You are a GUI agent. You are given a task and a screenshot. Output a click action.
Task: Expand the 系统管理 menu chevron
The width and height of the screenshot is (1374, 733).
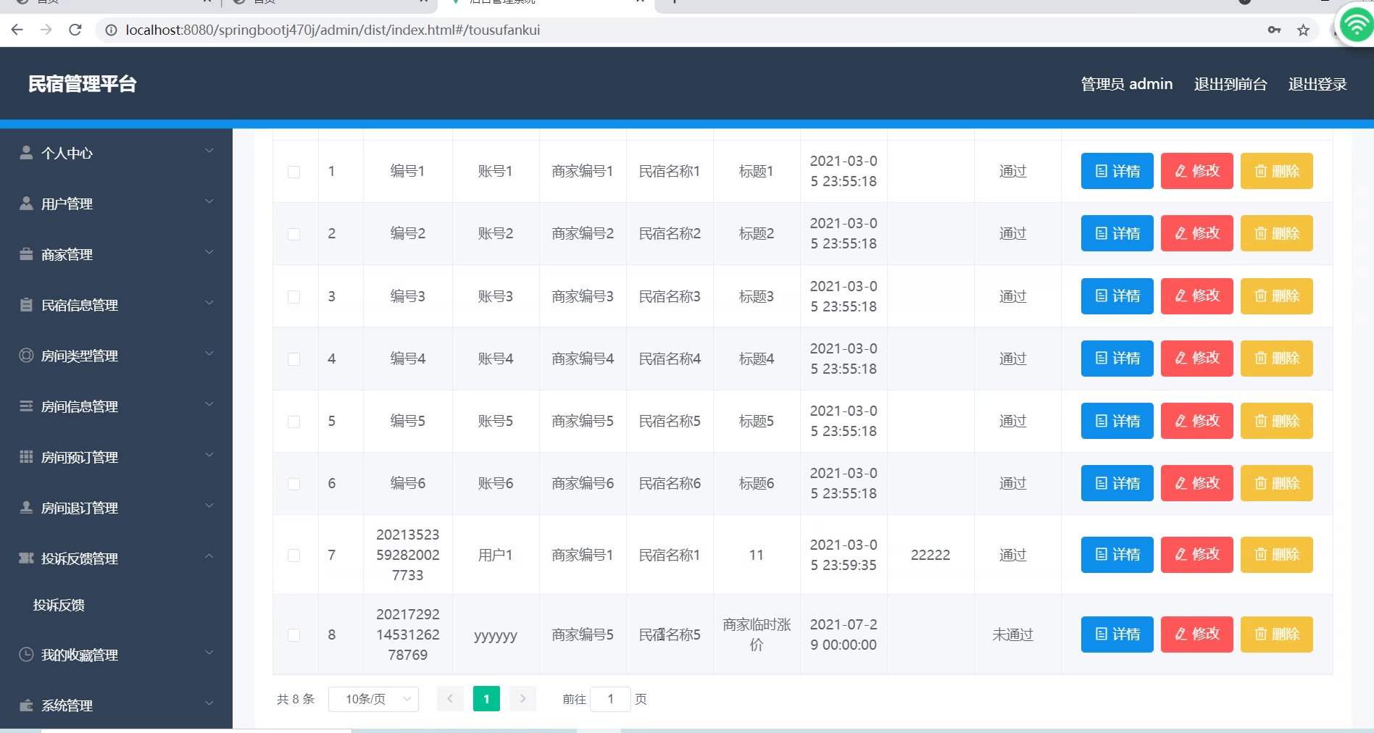(x=209, y=703)
